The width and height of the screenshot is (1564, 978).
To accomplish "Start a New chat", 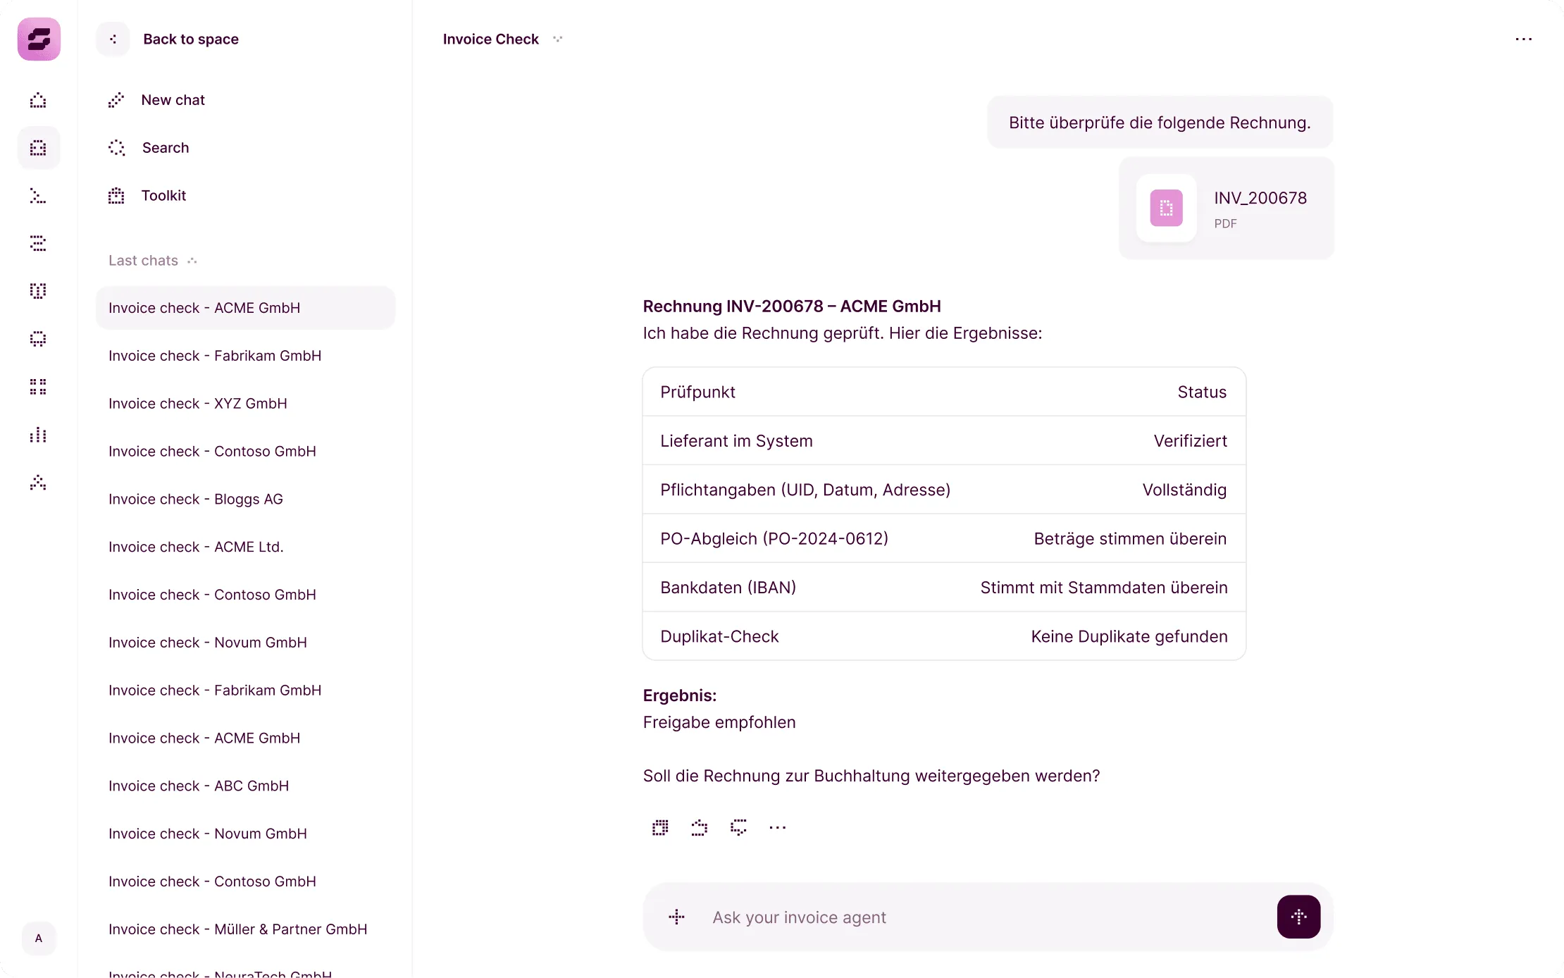I will click(x=173, y=100).
